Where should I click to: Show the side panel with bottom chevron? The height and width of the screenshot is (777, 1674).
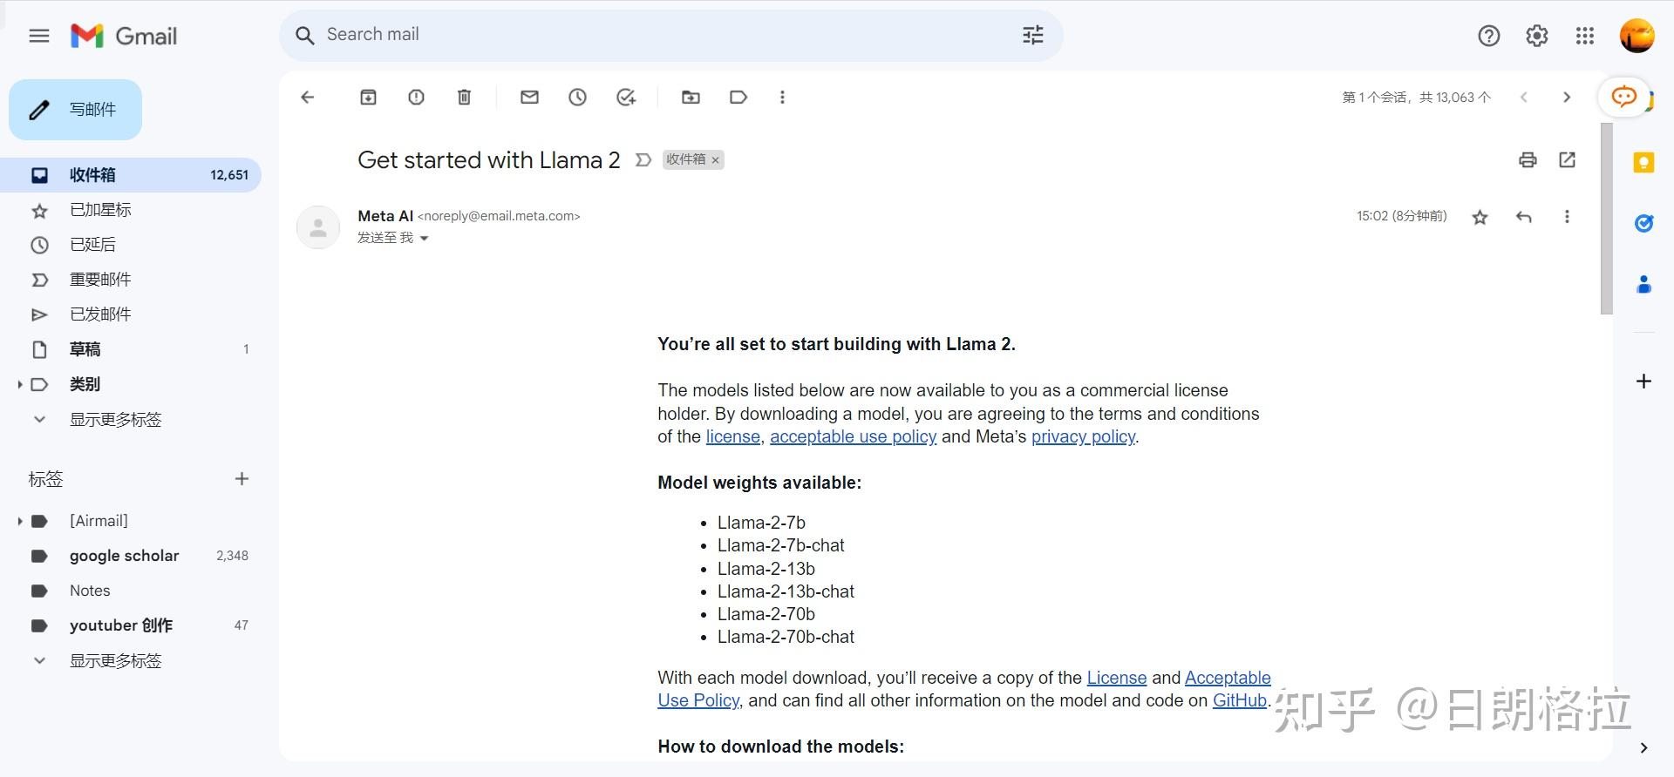1643,748
